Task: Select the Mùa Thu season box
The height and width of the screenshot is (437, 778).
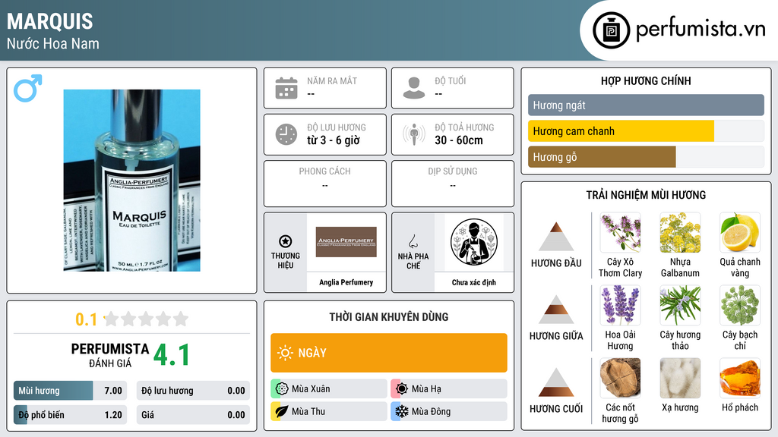Action: (329, 412)
